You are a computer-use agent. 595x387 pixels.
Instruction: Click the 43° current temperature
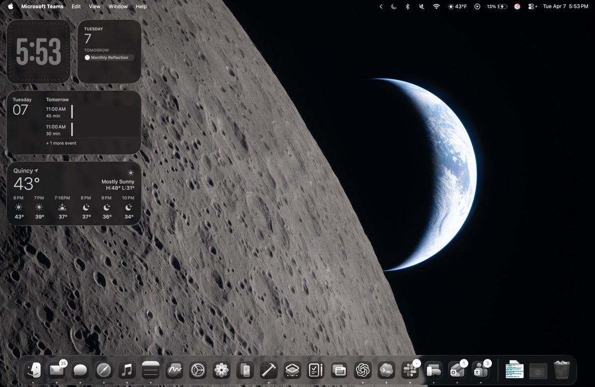(x=27, y=184)
